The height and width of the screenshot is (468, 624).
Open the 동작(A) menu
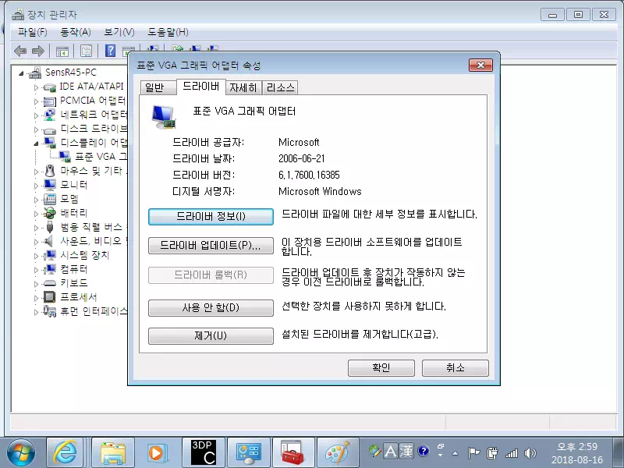click(75, 32)
